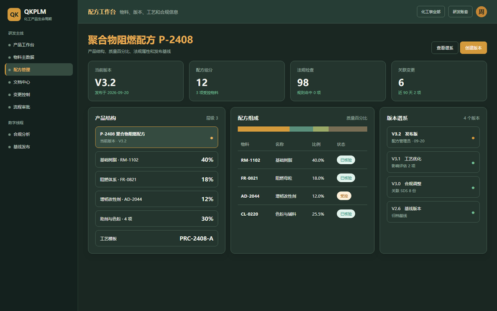Viewport: 497px width, 311px height.
Task: Open the V3.0 合规调整 version card
Action: (x=433, y=187)
